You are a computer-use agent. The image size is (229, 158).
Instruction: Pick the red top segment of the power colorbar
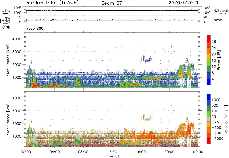209,39
